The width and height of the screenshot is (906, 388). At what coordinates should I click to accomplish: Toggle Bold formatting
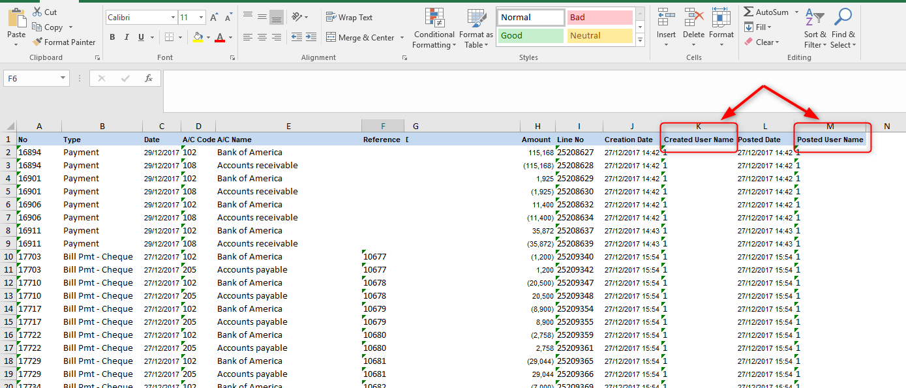click(112, 37)
